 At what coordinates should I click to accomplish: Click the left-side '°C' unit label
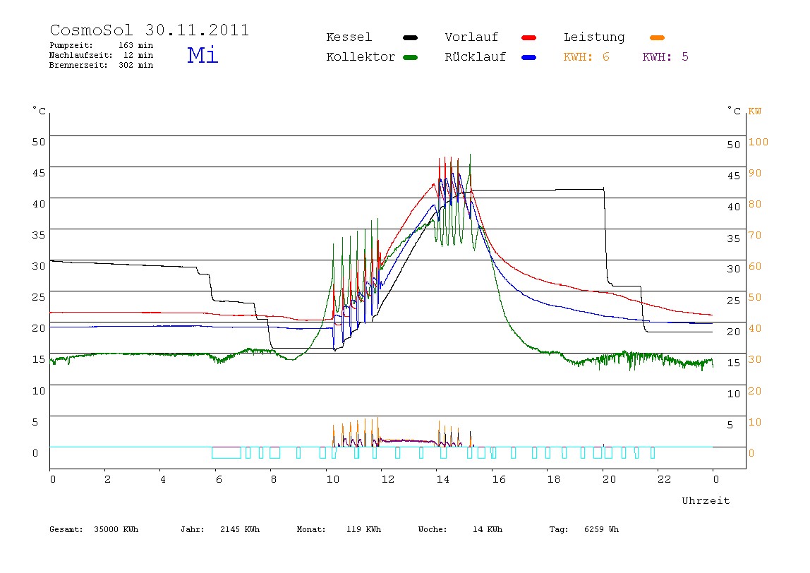[40, 111]
